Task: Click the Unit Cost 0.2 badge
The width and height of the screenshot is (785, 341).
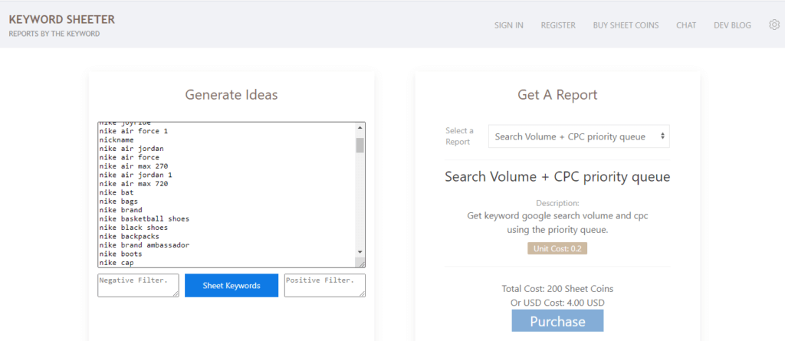Action: click(x=557, y=248)
